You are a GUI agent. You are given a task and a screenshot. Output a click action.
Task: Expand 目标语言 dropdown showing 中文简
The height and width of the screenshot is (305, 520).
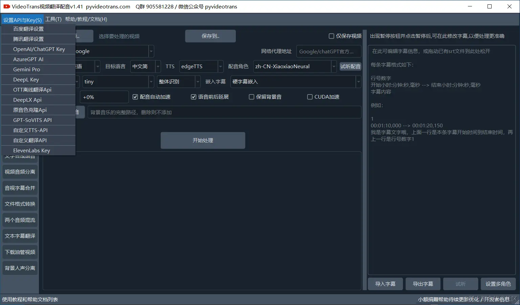coord(145,67)
